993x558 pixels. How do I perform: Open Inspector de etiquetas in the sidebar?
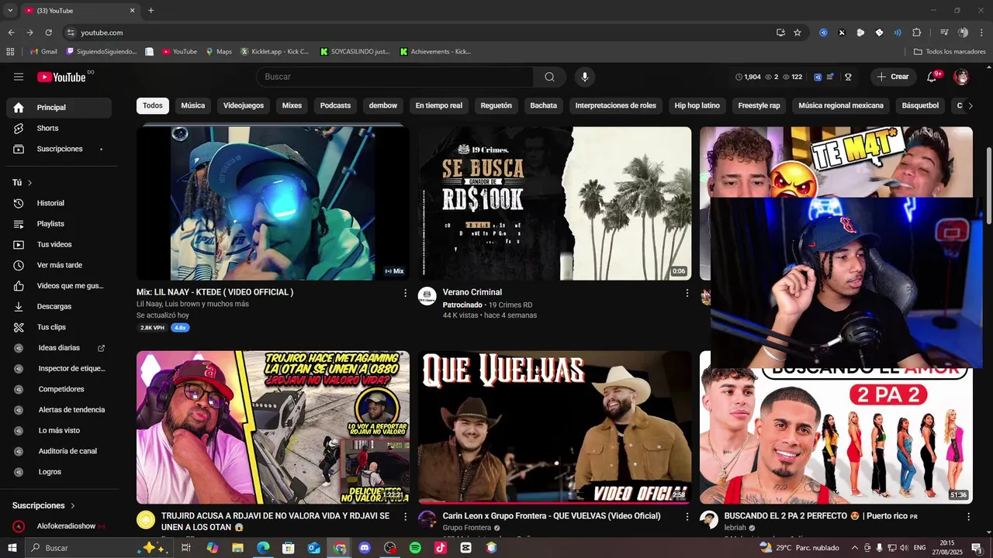[59, 369]
